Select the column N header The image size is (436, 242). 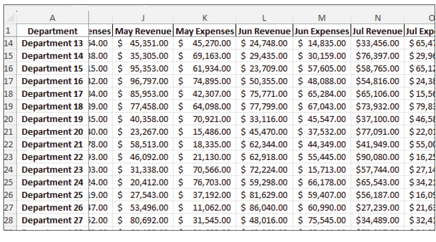(x=377, y=18)
